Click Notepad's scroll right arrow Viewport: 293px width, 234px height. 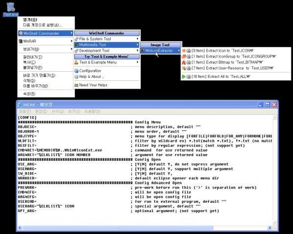pyautogui.click(x=270, y=228)
